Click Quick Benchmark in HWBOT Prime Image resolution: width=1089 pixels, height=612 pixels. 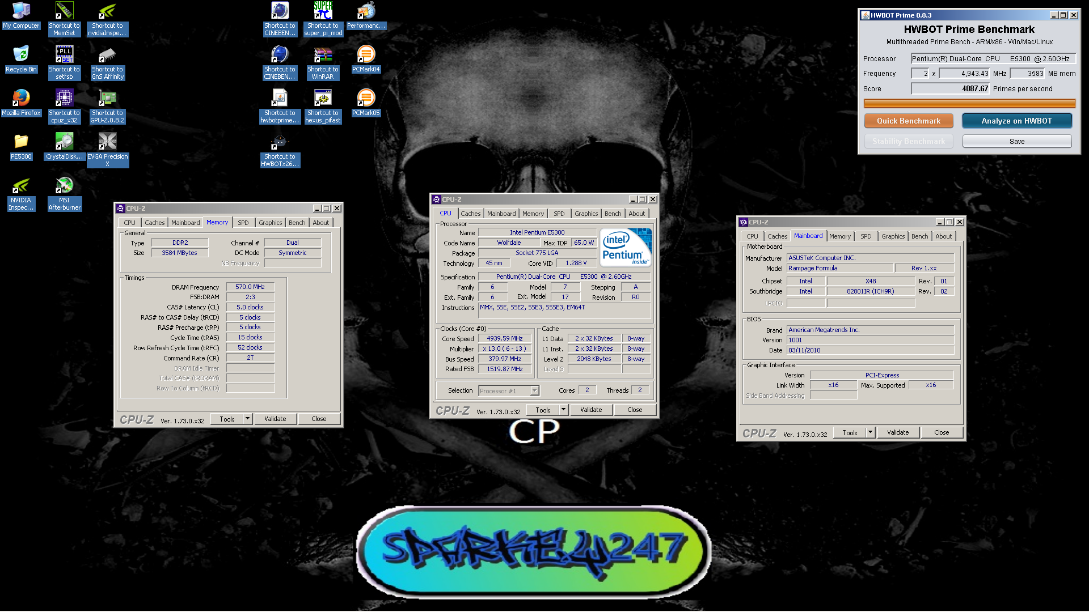(x=909, y=121)
